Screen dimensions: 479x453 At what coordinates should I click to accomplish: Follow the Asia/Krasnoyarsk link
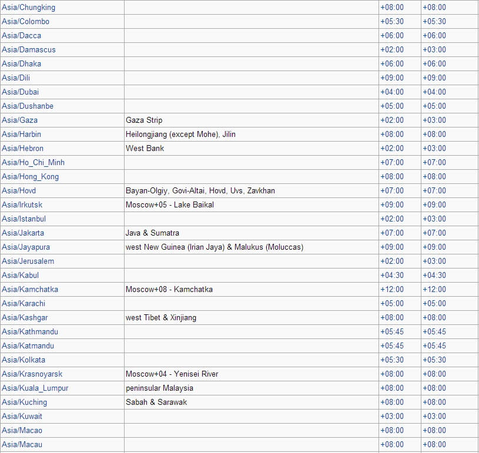click(x=32, y=374)
